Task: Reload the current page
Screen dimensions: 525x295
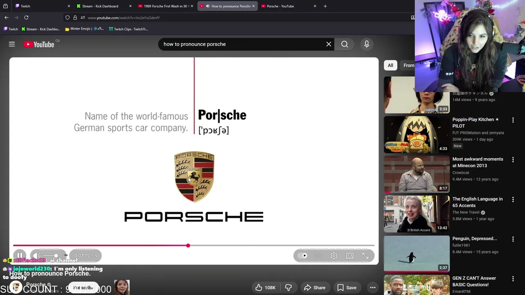Action: click(26, 18)
